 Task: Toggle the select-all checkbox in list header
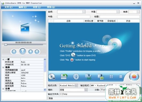tap(51, 21)
